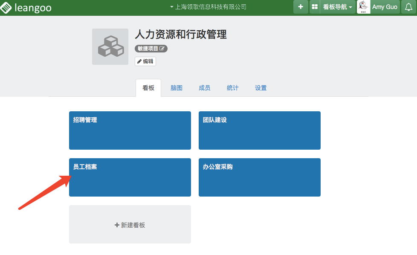Click the project cubes placeholder image
The height and width of the screenshot is (255, 417).
click(110, 46)
